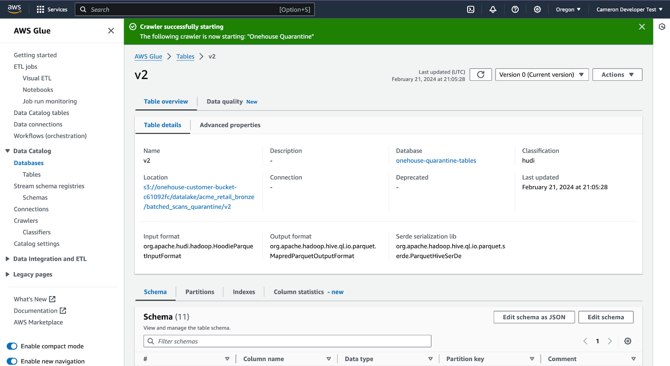Viewport: 670px width, 366px height.
Task: Sort by the # column arrow
Action: tap(227, 359)
